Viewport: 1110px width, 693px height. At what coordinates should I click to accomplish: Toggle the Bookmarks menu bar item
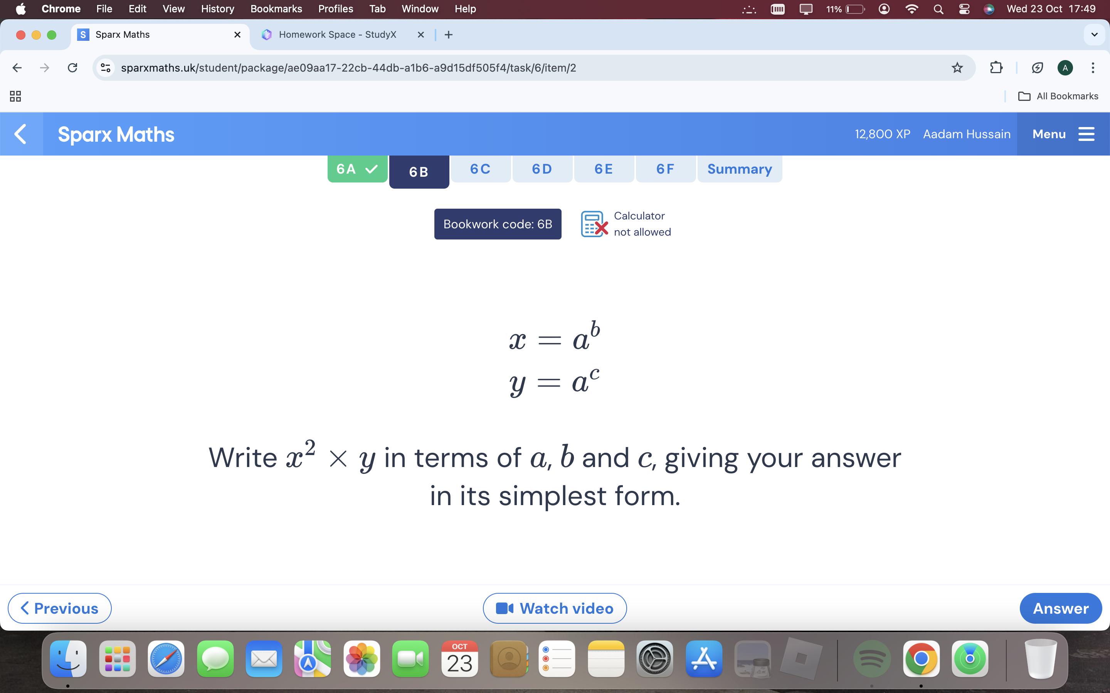(x=276, y=9)
